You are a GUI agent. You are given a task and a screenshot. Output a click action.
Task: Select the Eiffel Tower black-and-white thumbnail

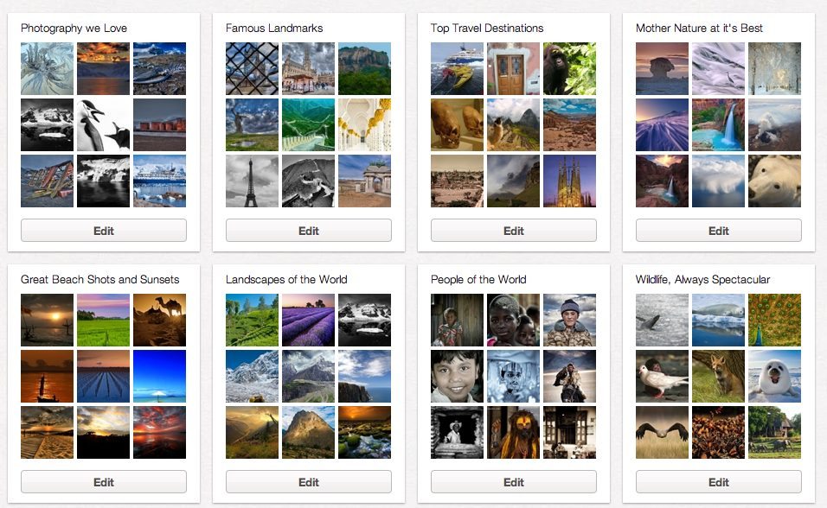pyautogui.click(x=252, y=181)
